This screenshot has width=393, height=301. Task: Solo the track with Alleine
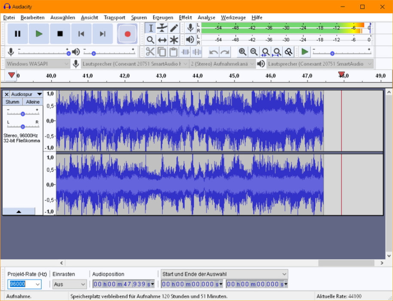tap(33, 102)
